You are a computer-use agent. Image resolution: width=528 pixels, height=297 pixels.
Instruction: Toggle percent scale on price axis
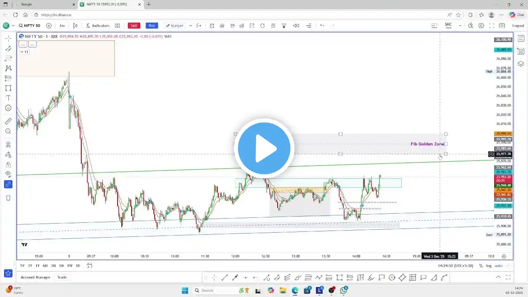coord(481,266)
